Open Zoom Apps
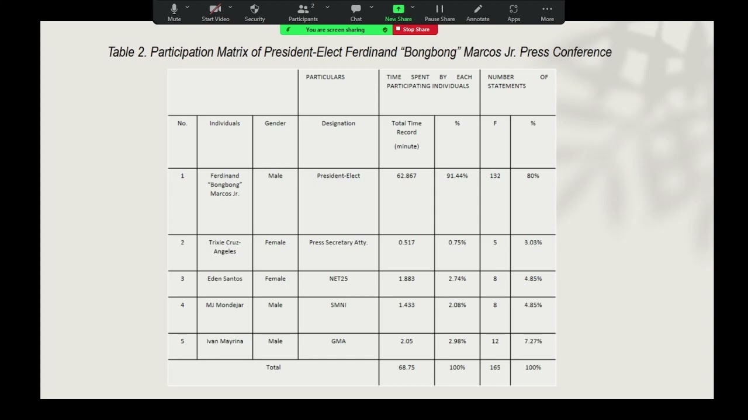Screen dimensions: 748x420 tap(514, 12)
